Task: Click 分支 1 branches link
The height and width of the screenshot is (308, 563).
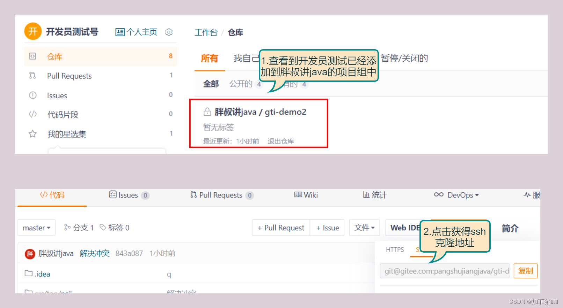Action: point(79,228)
